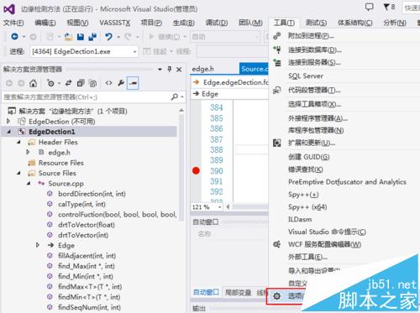420x313 pixels.
Task: Select the ILDasm menu entry
Action: coord(300,219)
